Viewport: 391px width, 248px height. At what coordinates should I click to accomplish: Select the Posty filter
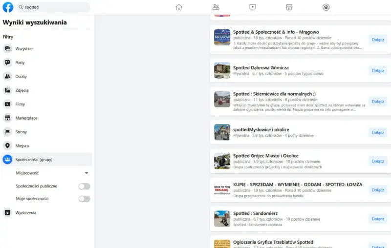pyautogui.click(x=46, y=62)
